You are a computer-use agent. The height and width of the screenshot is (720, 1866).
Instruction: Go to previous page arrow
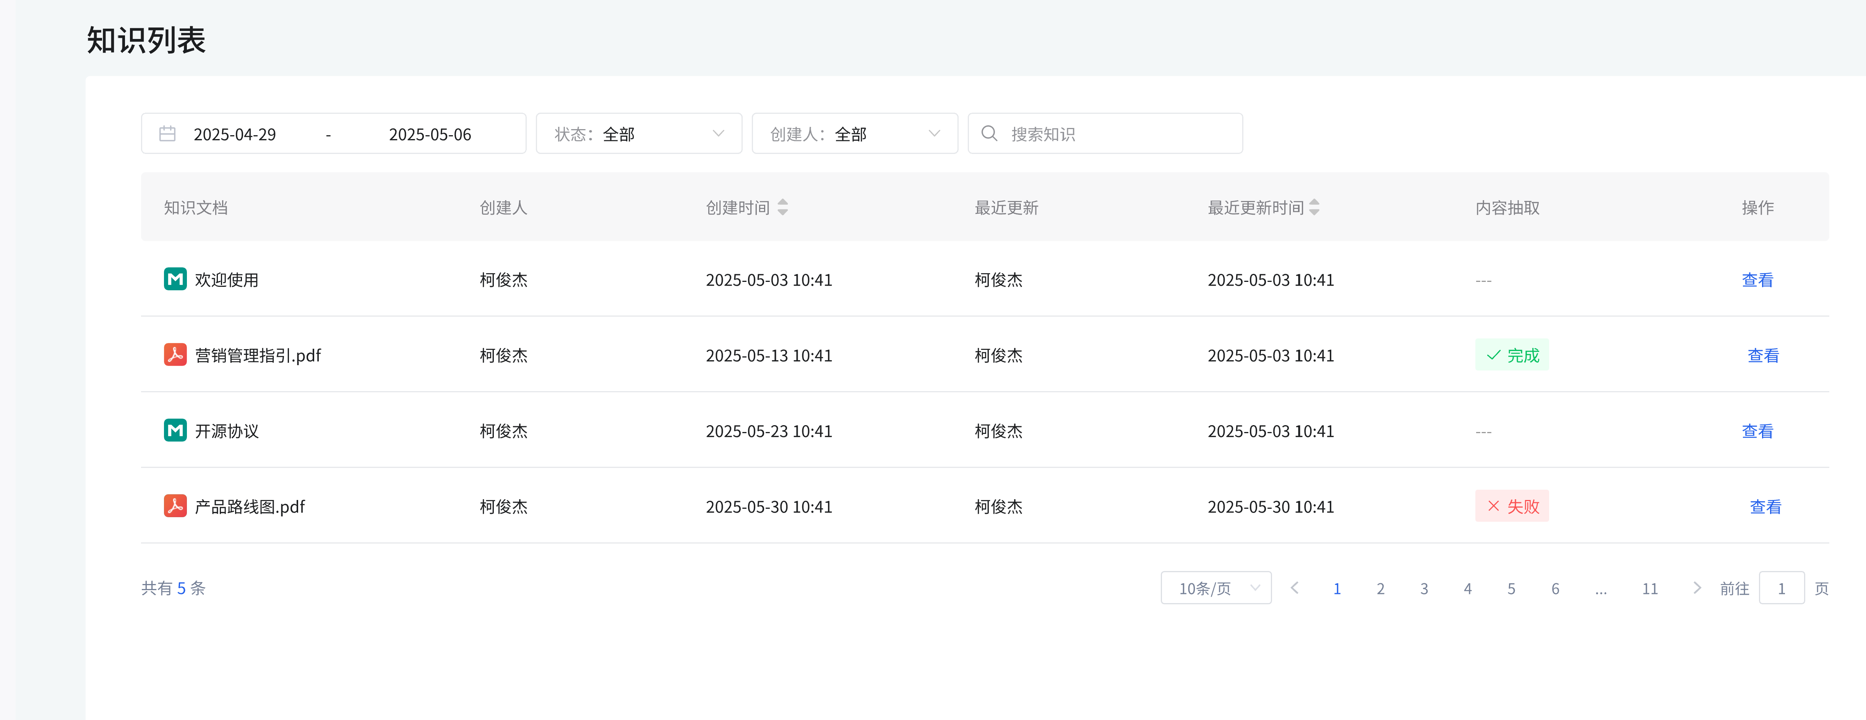pos(1295,587)
